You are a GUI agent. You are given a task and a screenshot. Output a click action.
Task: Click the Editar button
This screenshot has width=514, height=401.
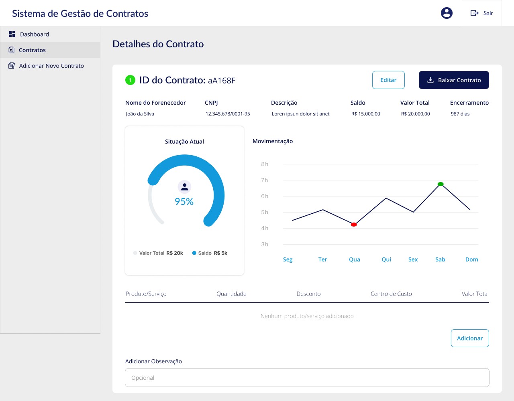(x=388, y=80)
